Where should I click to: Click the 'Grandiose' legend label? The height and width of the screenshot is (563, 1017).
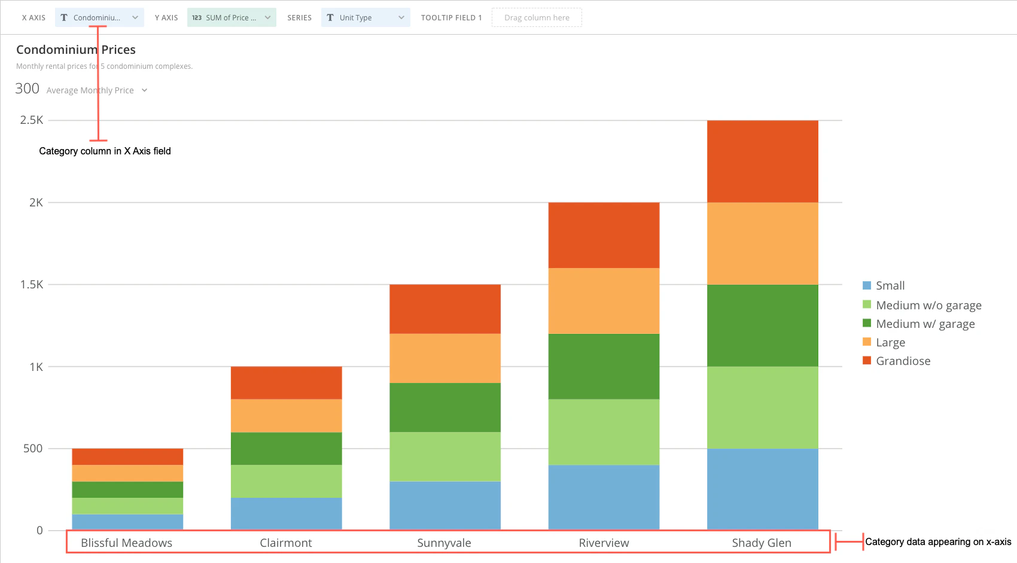tap(903, 361)
